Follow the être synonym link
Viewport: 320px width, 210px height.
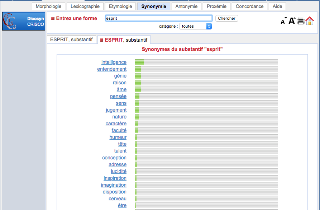(122, 205)
